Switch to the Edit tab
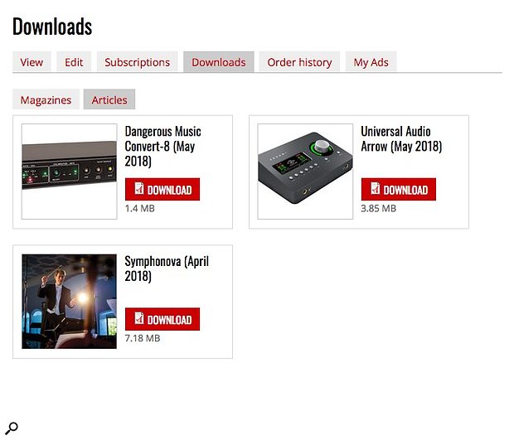The width and height of the screenshot is (514, 440). (74, 62)
